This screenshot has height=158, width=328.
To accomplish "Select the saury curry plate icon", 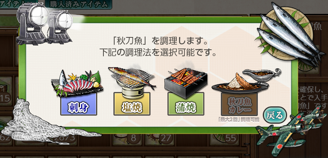I will coord(247,80).
